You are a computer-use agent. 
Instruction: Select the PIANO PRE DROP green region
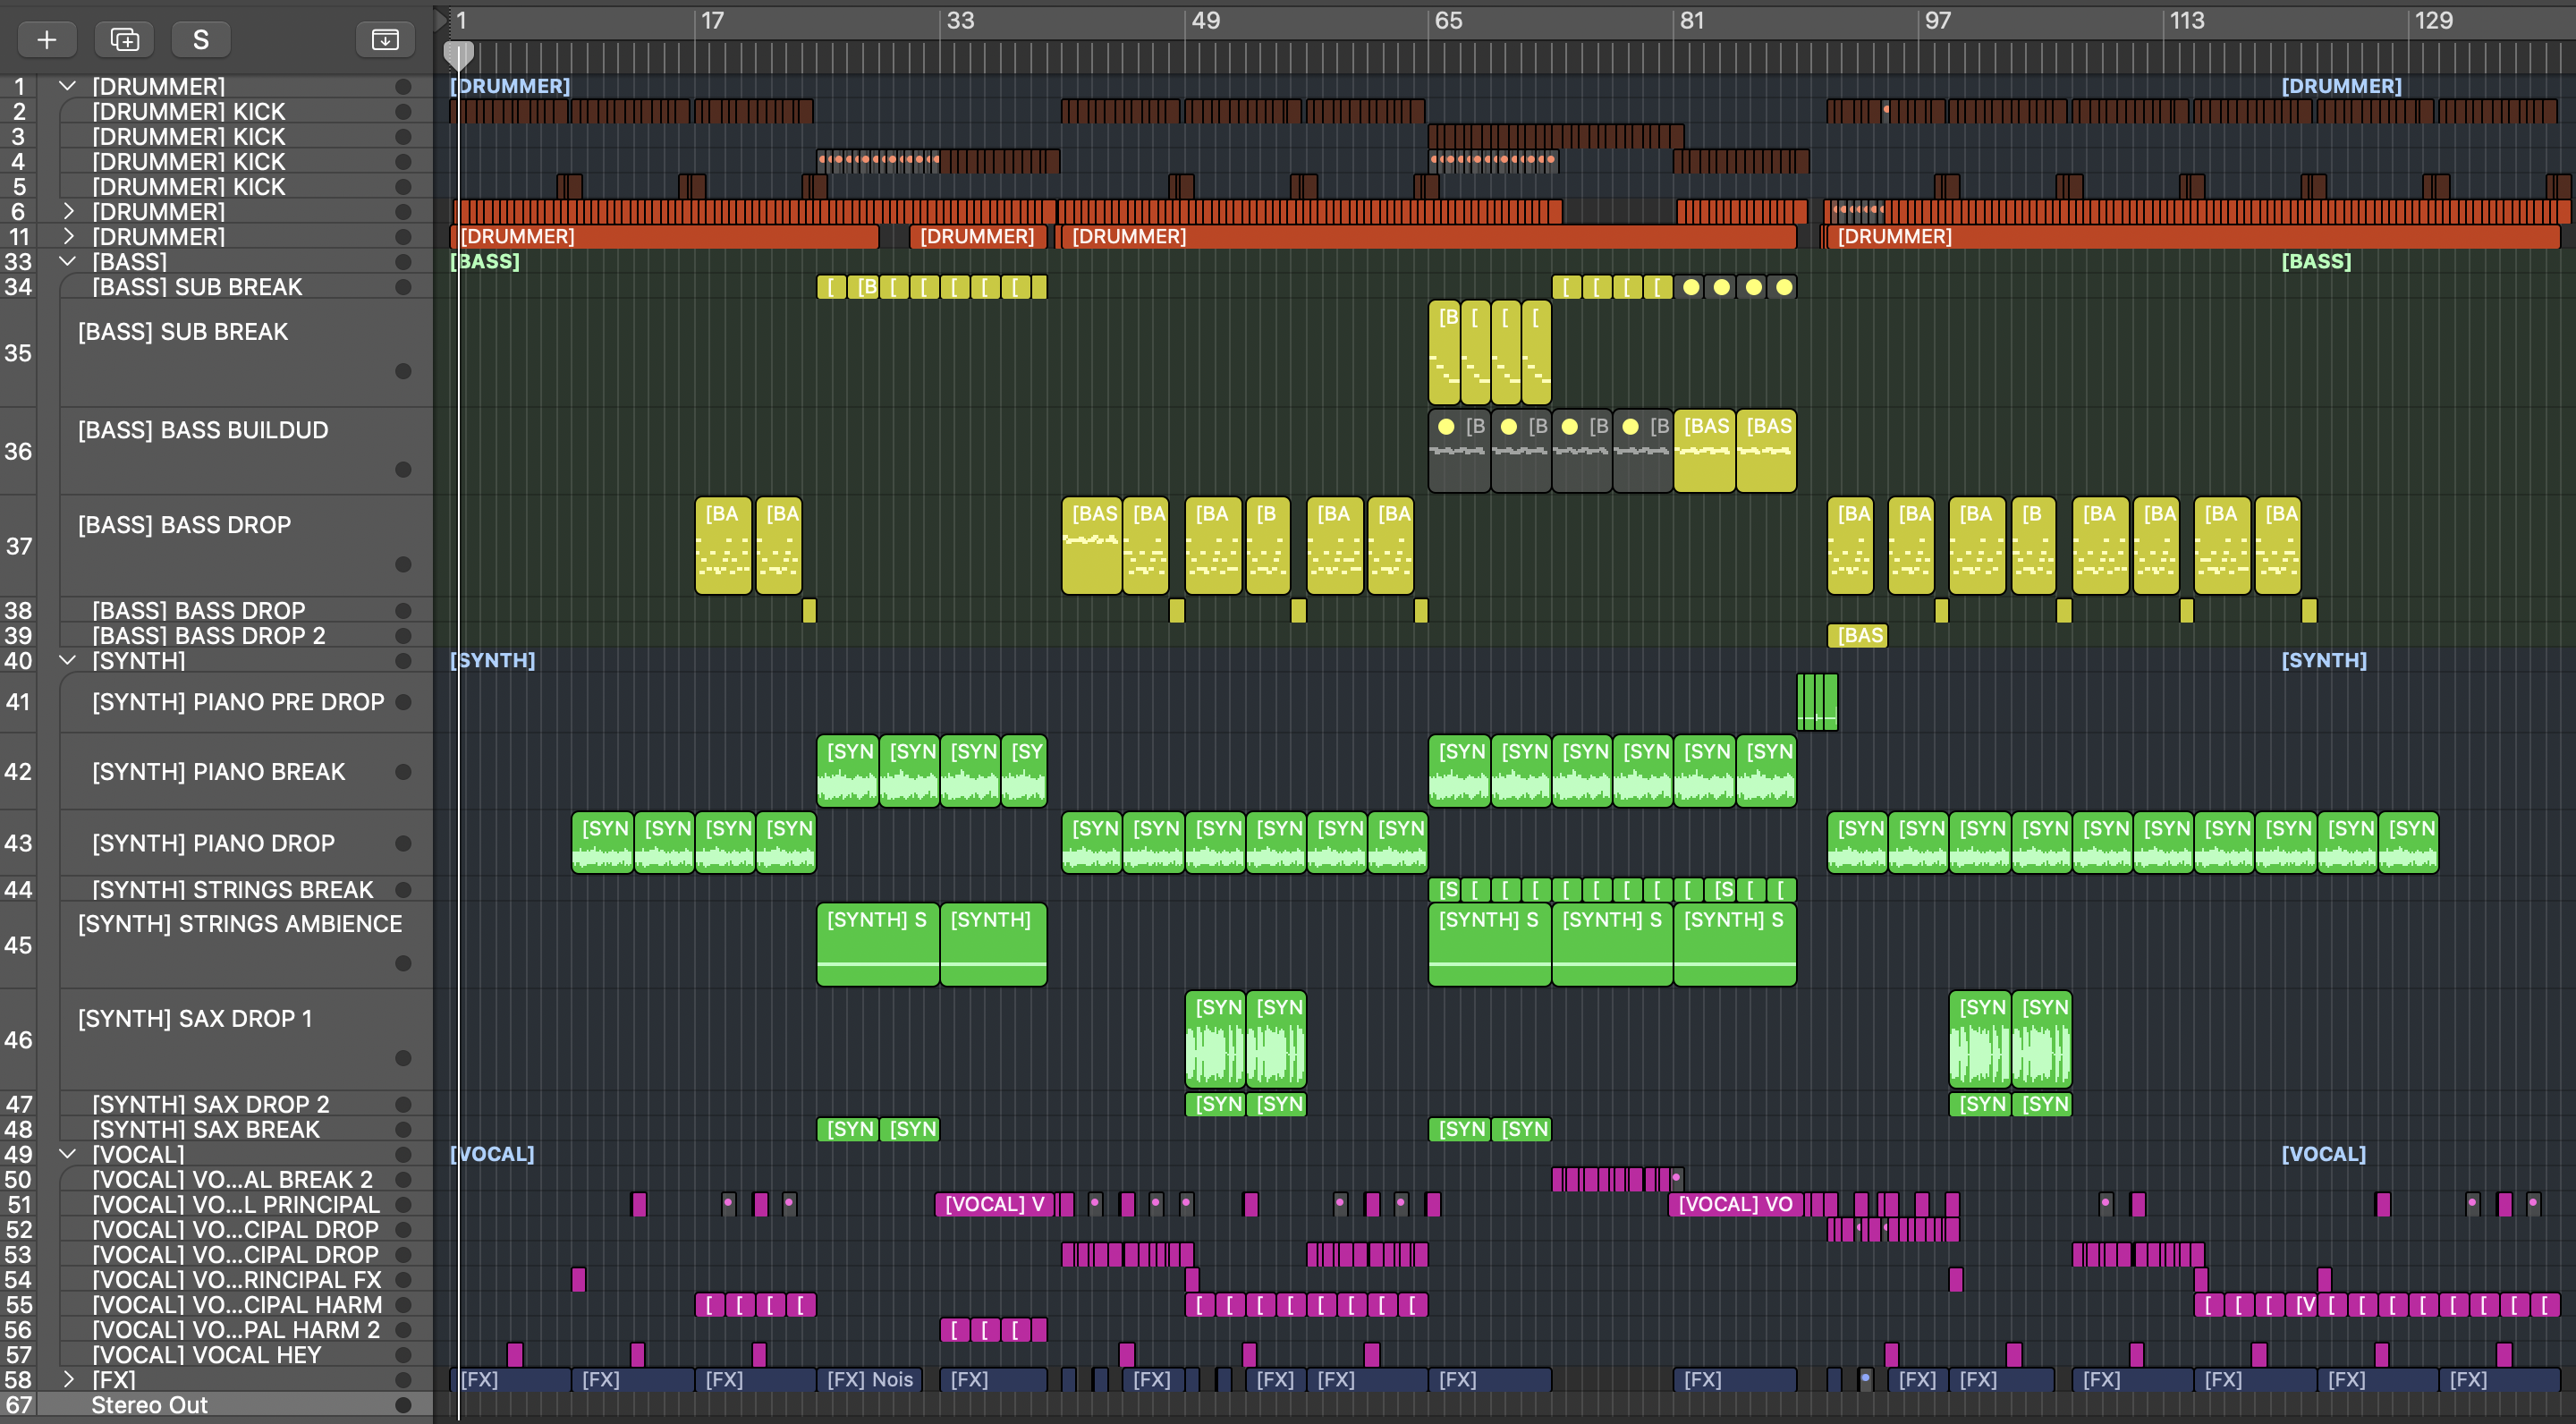click(1817, 702)
